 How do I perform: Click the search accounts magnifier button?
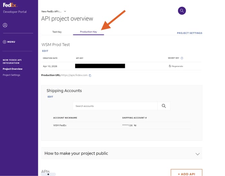164,106
